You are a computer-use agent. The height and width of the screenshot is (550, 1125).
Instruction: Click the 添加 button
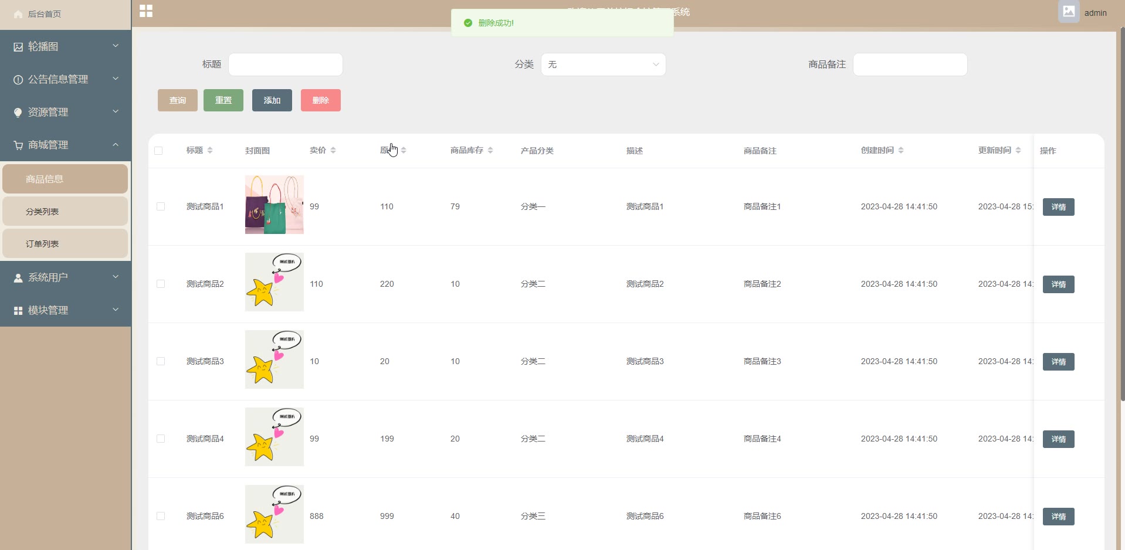point(272,100)
